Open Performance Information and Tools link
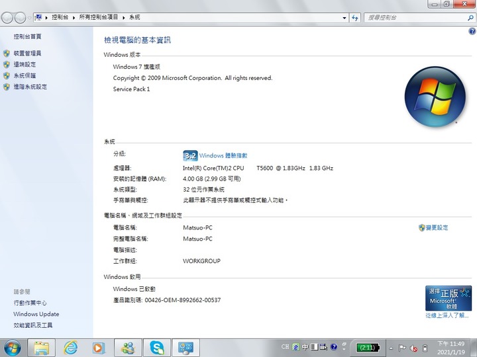 (x=33, y=325)
